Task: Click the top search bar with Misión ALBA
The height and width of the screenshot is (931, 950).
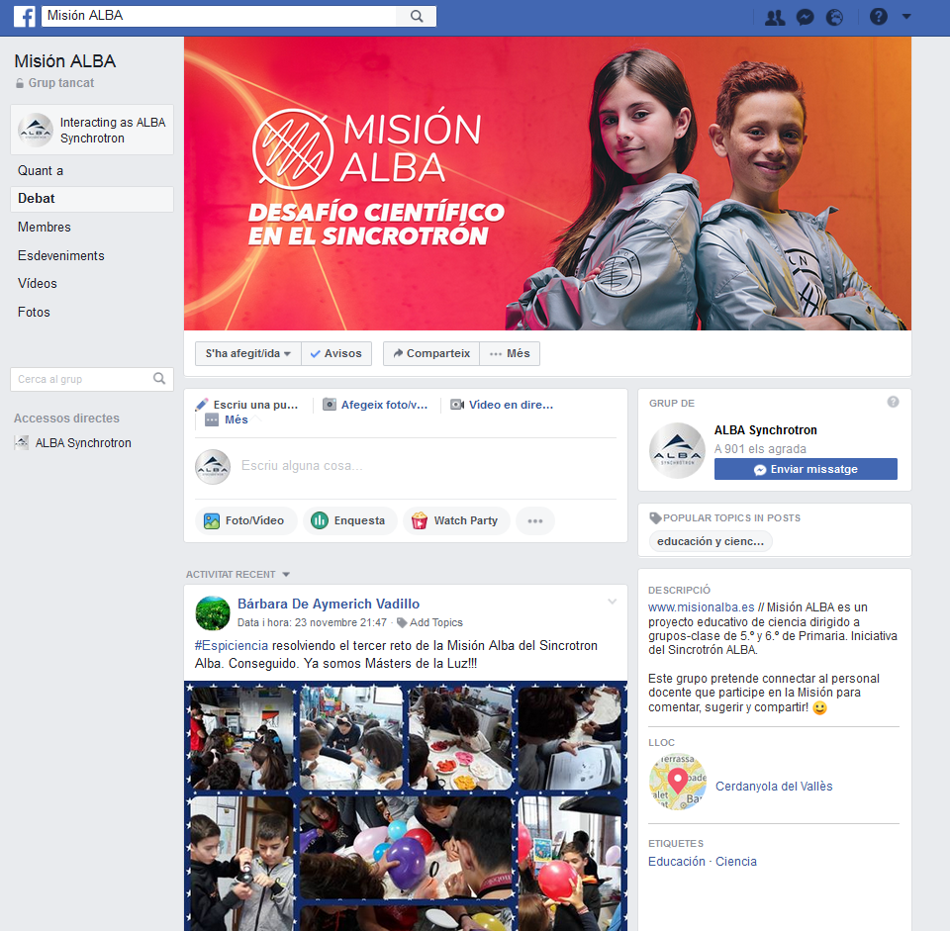Action: click(x=219, y=17)
